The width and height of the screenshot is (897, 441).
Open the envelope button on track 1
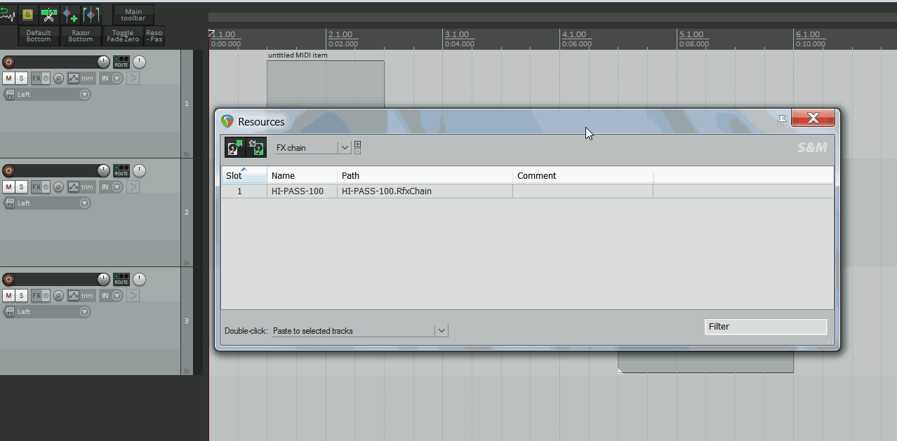click(x=73, y=78)
